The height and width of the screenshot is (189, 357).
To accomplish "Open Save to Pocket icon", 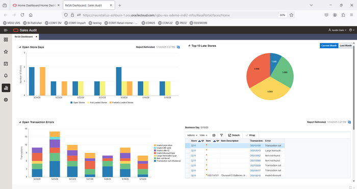I will point(326,15).
